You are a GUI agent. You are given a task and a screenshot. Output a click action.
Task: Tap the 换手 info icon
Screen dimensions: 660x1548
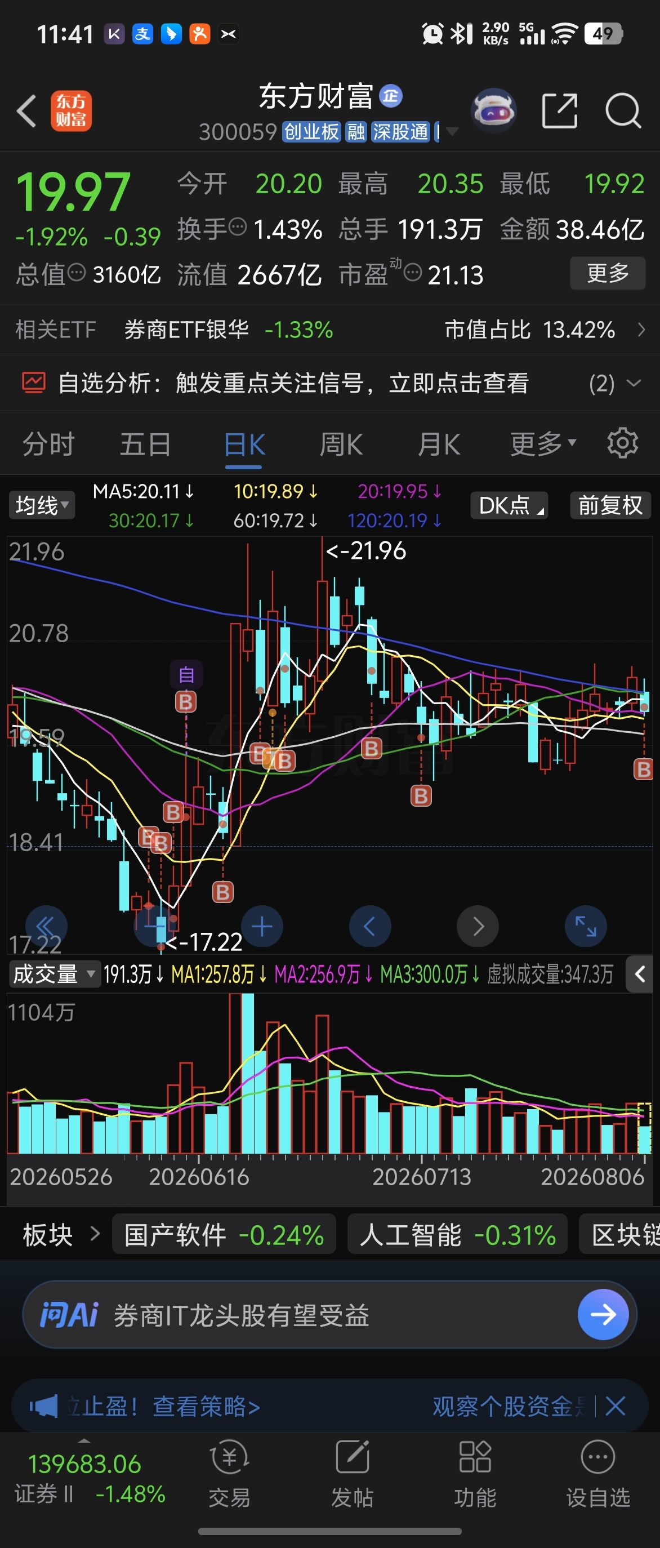point(238,227)
